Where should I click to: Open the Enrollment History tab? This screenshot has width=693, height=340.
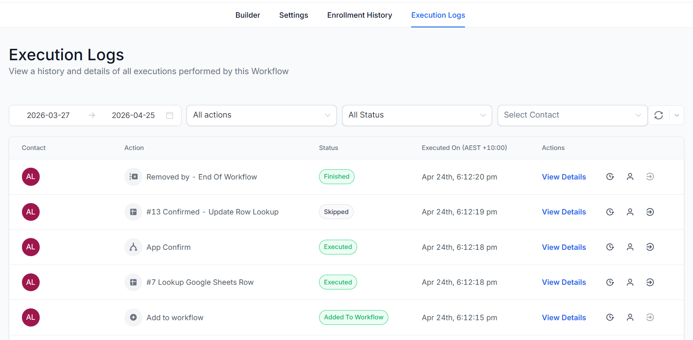point(360,15)
